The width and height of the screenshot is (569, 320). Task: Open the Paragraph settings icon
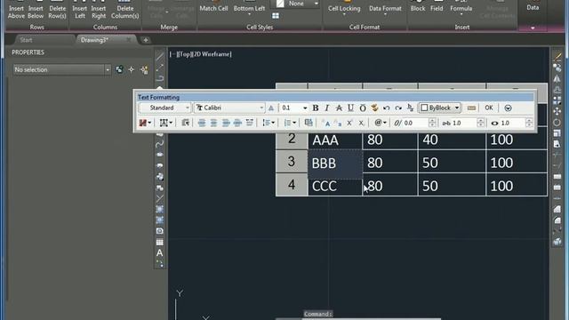point(185,123)
